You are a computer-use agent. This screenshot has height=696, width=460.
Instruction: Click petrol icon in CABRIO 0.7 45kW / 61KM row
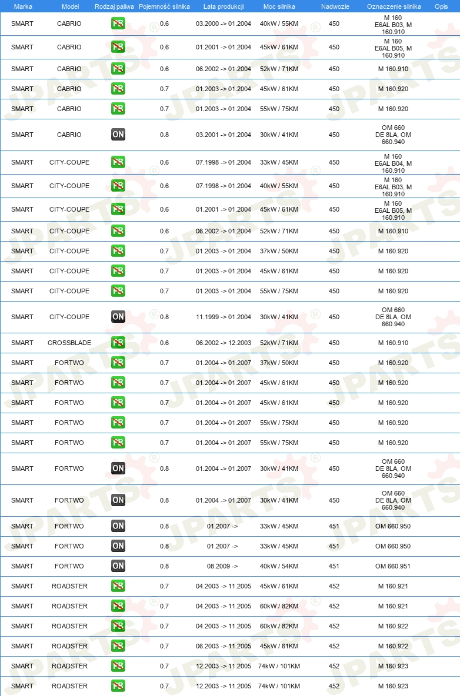(x=118, y=89)
